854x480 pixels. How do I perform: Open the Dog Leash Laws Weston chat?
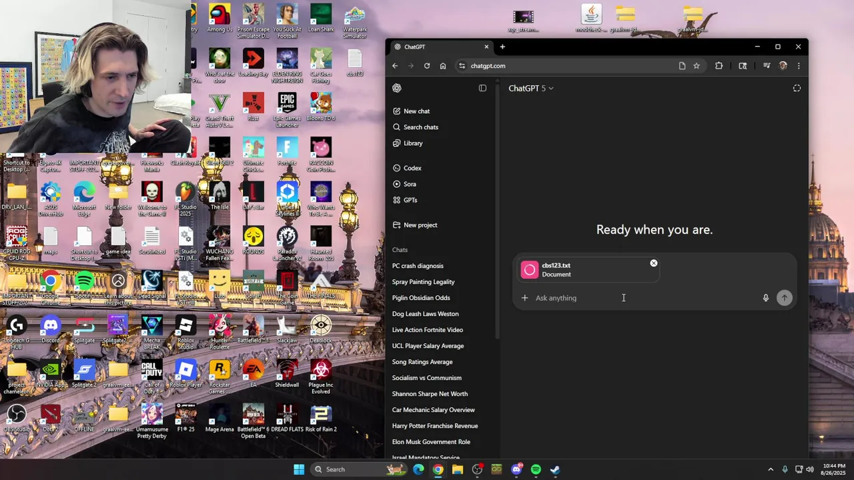coord(425,314)
